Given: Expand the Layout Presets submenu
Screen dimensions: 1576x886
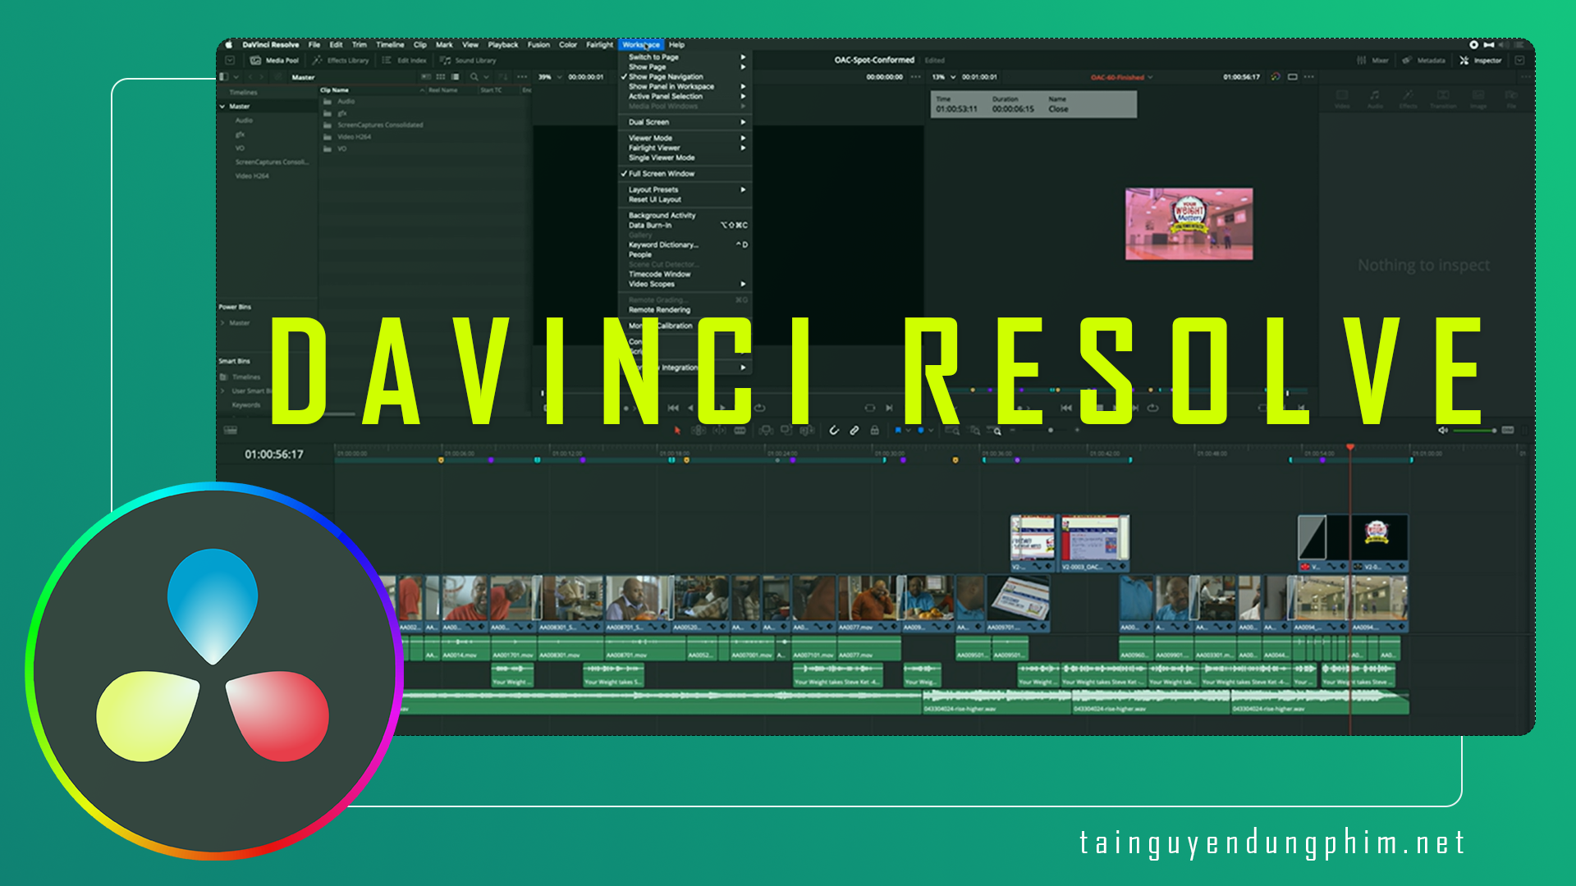Looking at the screenshot, I should tap(685, 190).
